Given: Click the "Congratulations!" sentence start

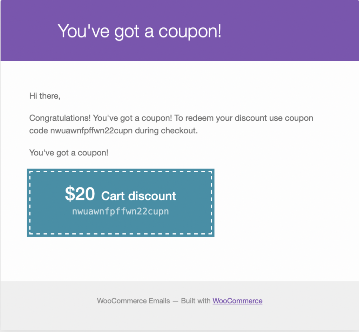Looking at the screenshot, I should (60, 118).
